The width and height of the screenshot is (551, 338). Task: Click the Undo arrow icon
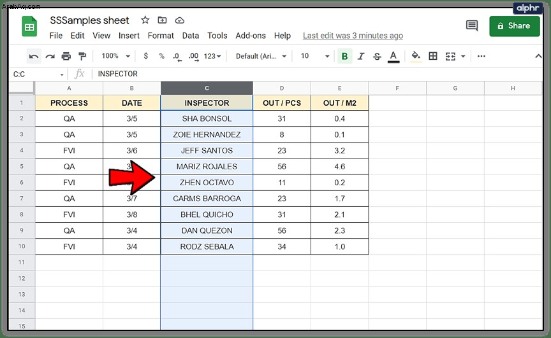click(x=34, y=56)
